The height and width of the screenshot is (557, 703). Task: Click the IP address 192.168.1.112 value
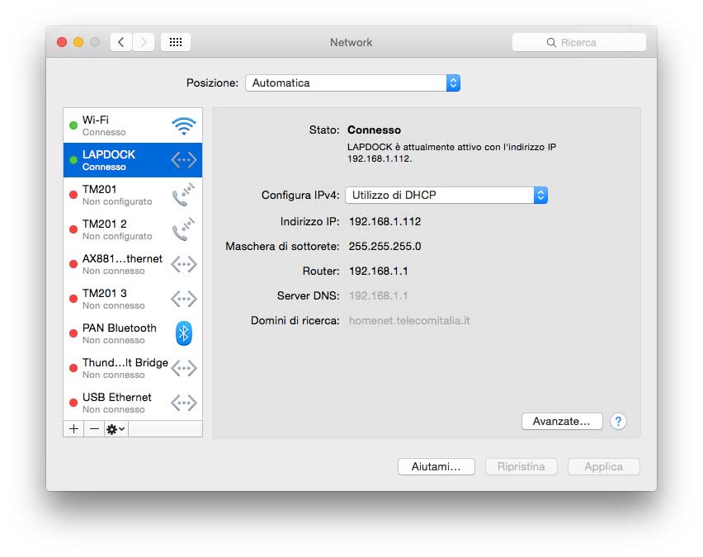(x=385, y=221)
